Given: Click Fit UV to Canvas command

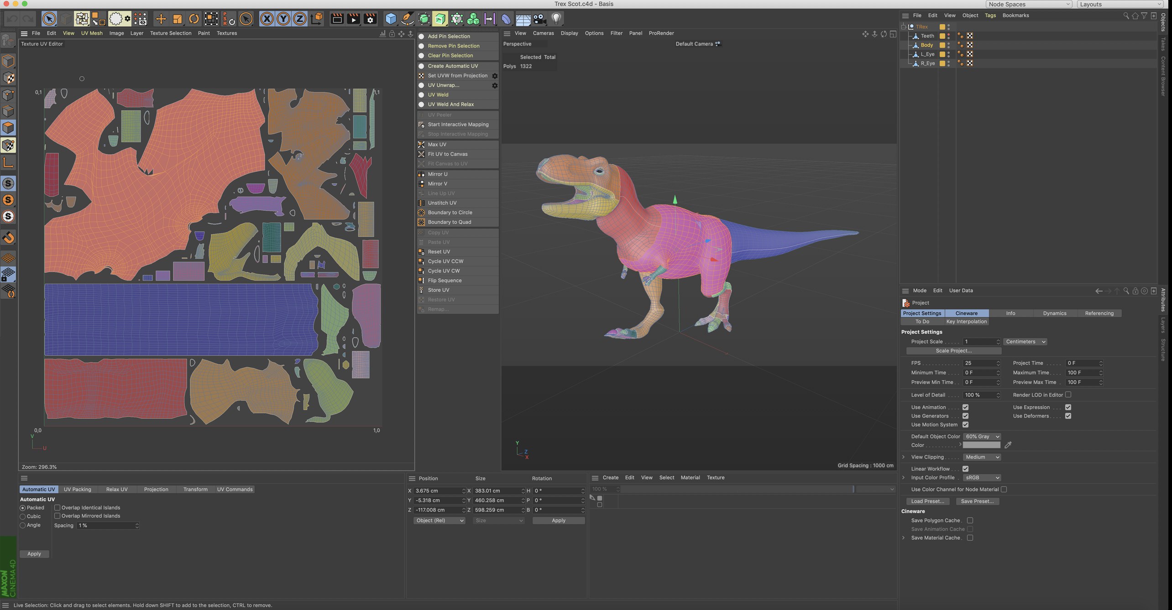Looking at the screenshot, I should click(x=458, y=154).
